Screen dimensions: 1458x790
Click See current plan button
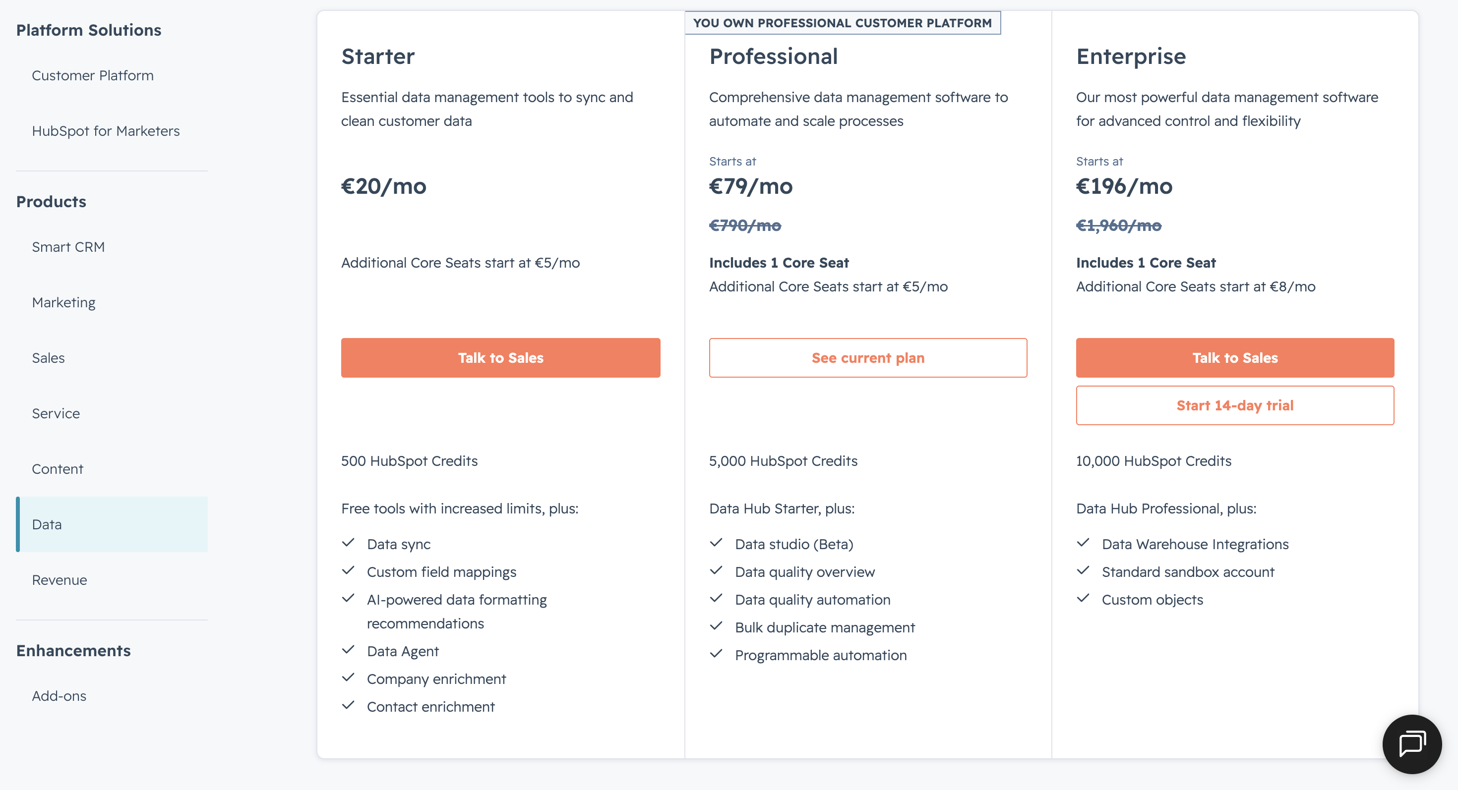pyautogui.click(x=868, y=358)
